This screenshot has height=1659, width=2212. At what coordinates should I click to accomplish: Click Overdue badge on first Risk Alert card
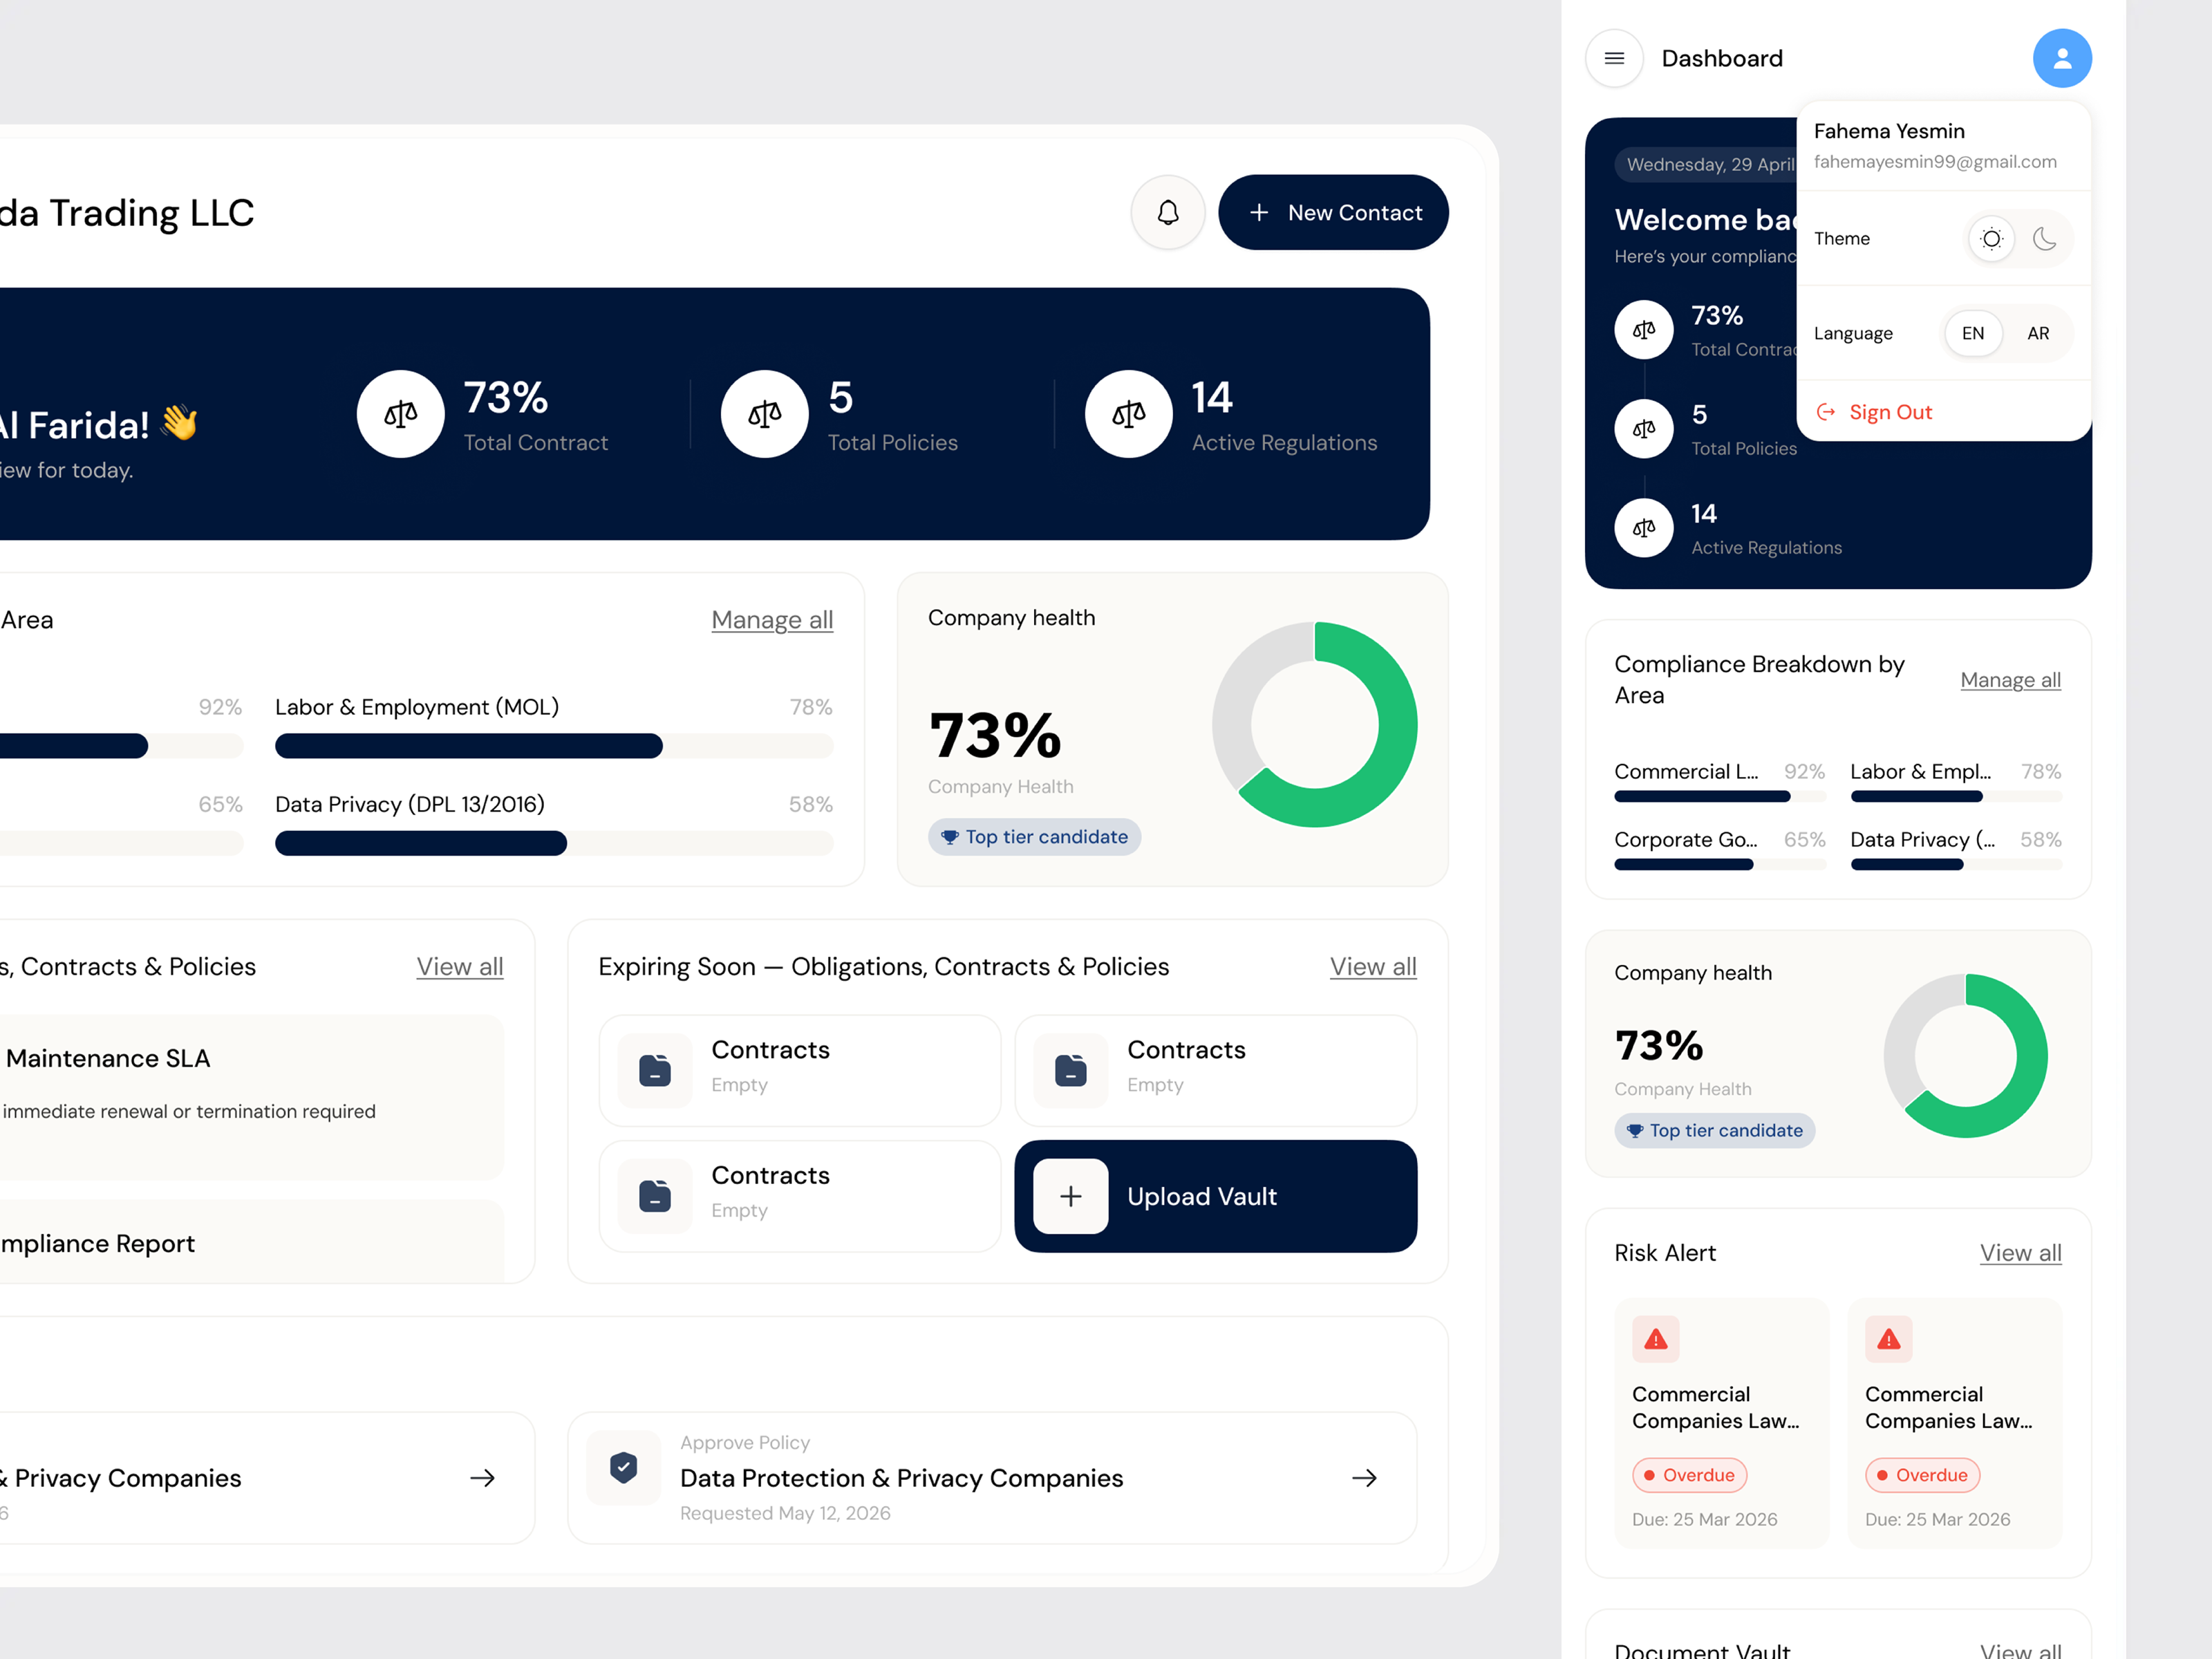tap(1689, 1475)
